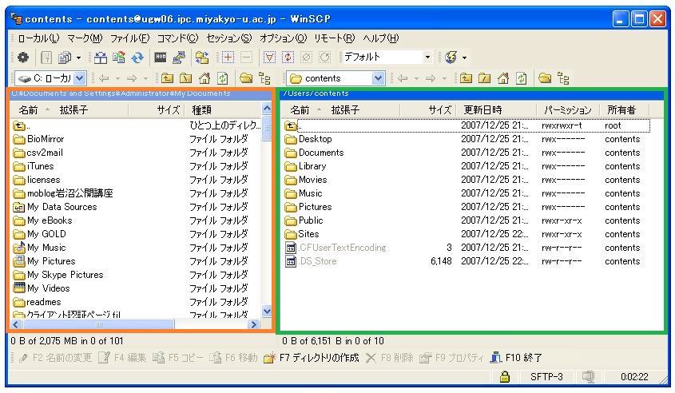Click F7 ディレクトリの作成 button

coord(312,358)
